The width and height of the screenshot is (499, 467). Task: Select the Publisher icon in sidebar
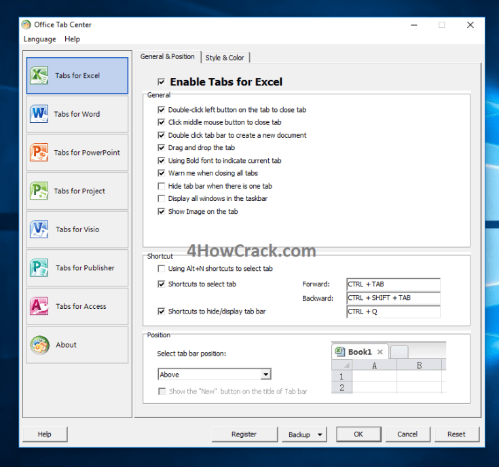[x=39, y=267]
